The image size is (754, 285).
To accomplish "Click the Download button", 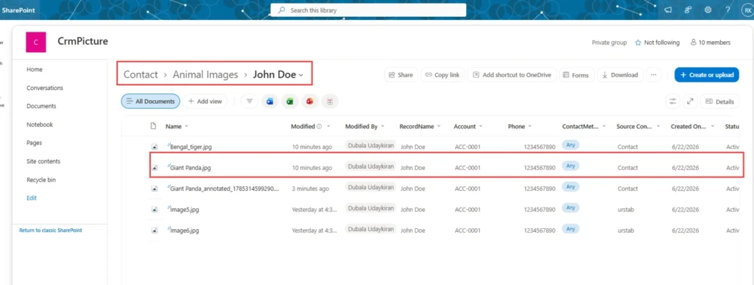I will click(620, 74).
